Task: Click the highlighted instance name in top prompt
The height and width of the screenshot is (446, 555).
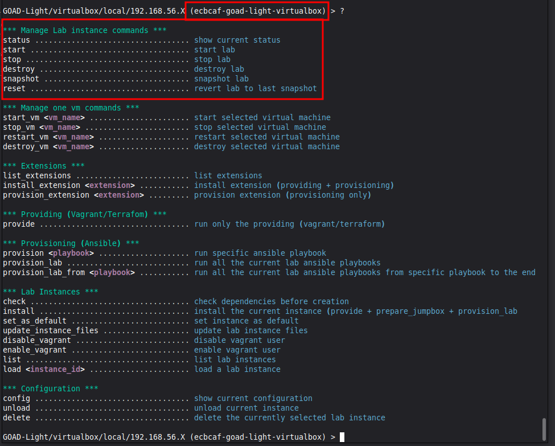Action: pyautogui.click(x=257, y=11)
